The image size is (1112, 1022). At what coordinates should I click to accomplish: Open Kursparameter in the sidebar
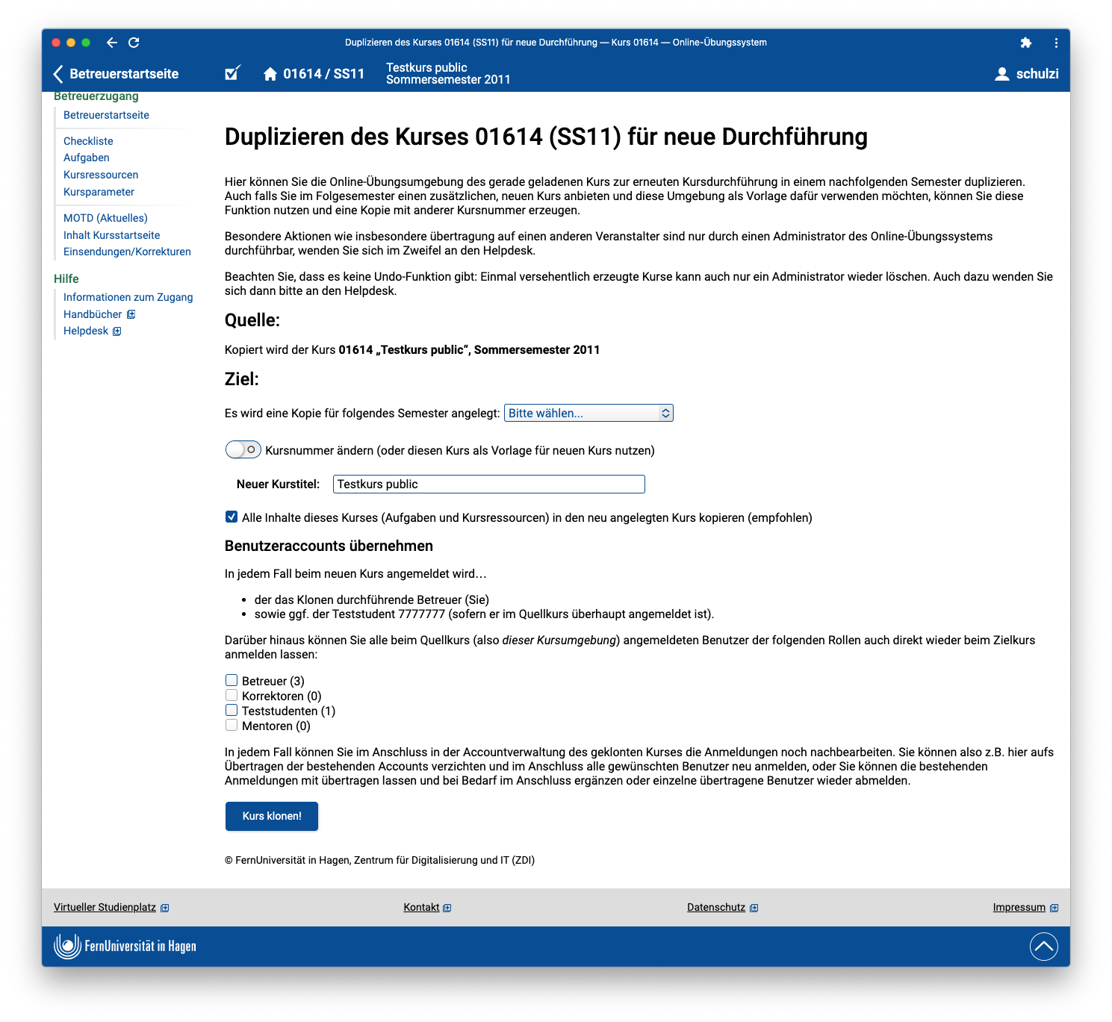(x=99, y=192)
